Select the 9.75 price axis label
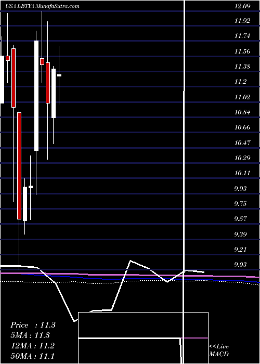 240,204
